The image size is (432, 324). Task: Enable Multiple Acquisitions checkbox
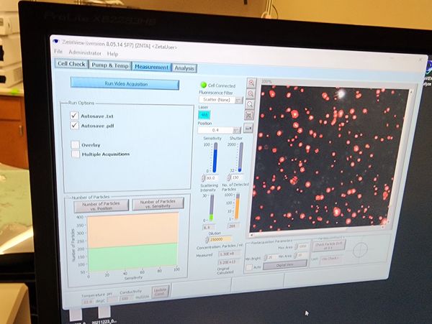[x=74, y=154]
